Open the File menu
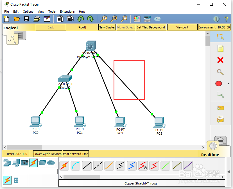 pos(6,12)
